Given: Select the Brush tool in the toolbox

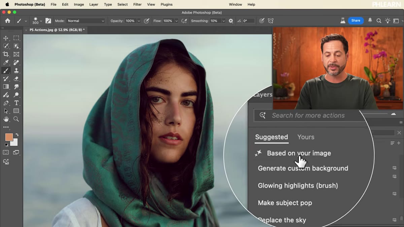Looking at the screenshot, I should point(6,71).
